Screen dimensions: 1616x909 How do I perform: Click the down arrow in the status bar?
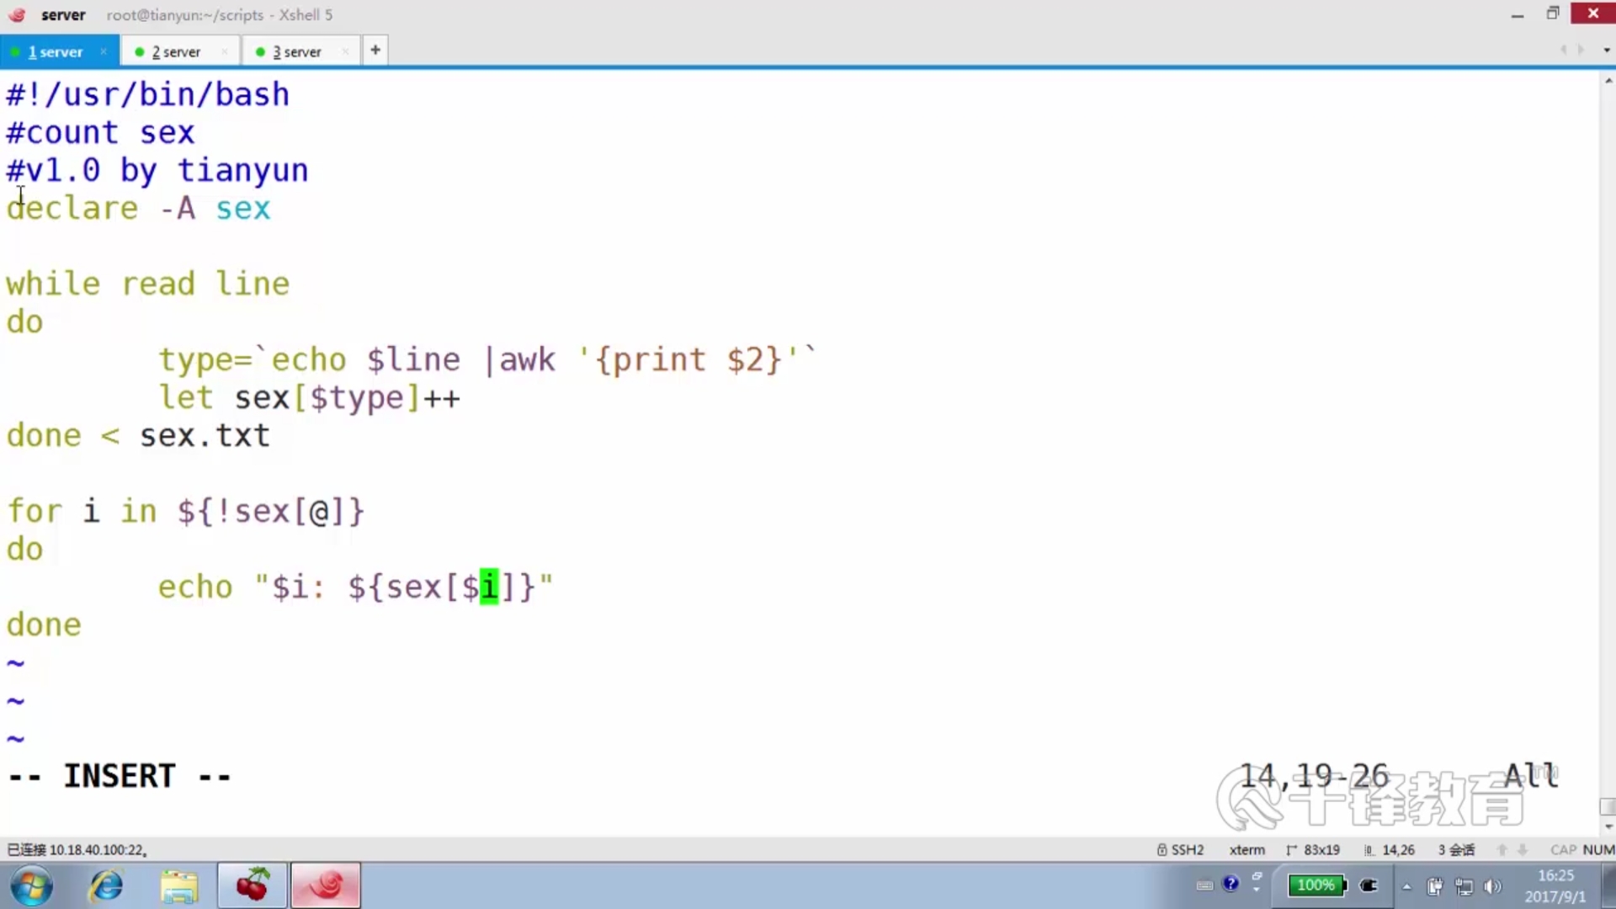(x=1523, y=850)
